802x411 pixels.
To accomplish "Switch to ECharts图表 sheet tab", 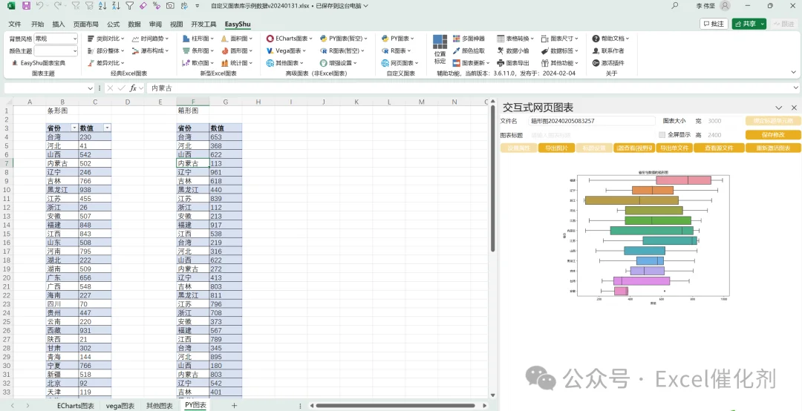I will tap(76, 406).
